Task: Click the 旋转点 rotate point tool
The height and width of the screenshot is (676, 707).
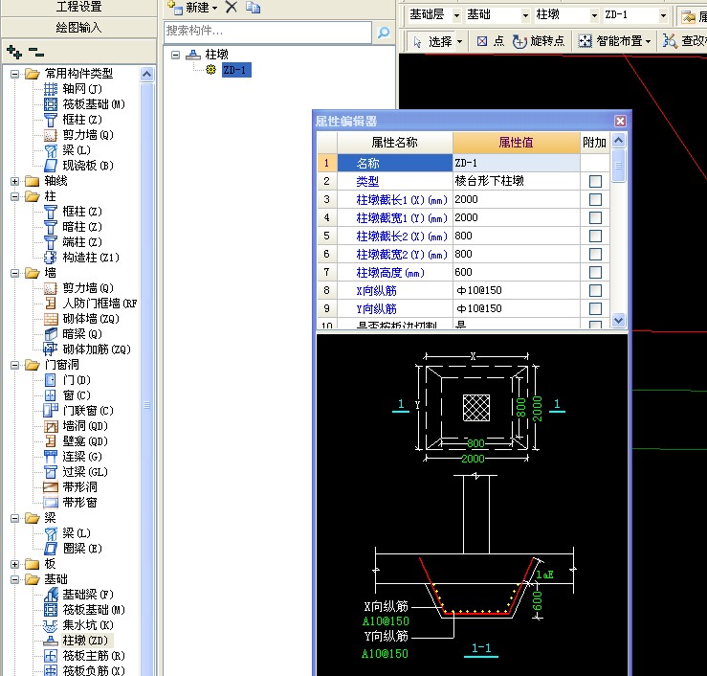Action: 539,41
